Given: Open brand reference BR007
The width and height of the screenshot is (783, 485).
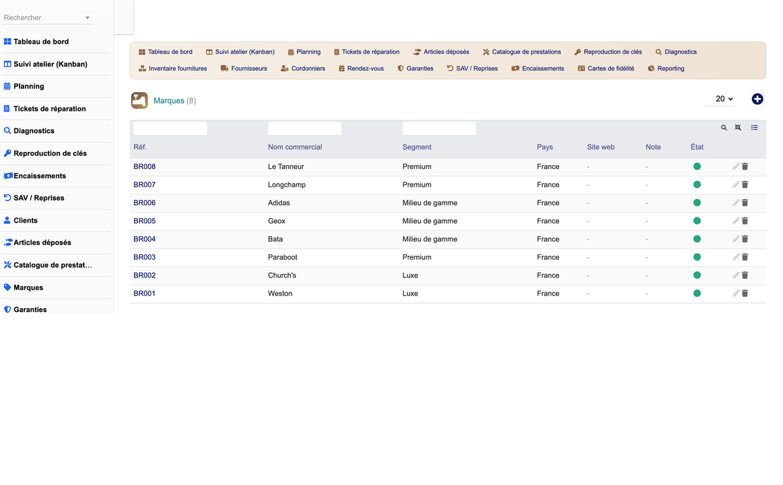Looking at the screenshot, I should click(x=145, y=185).
